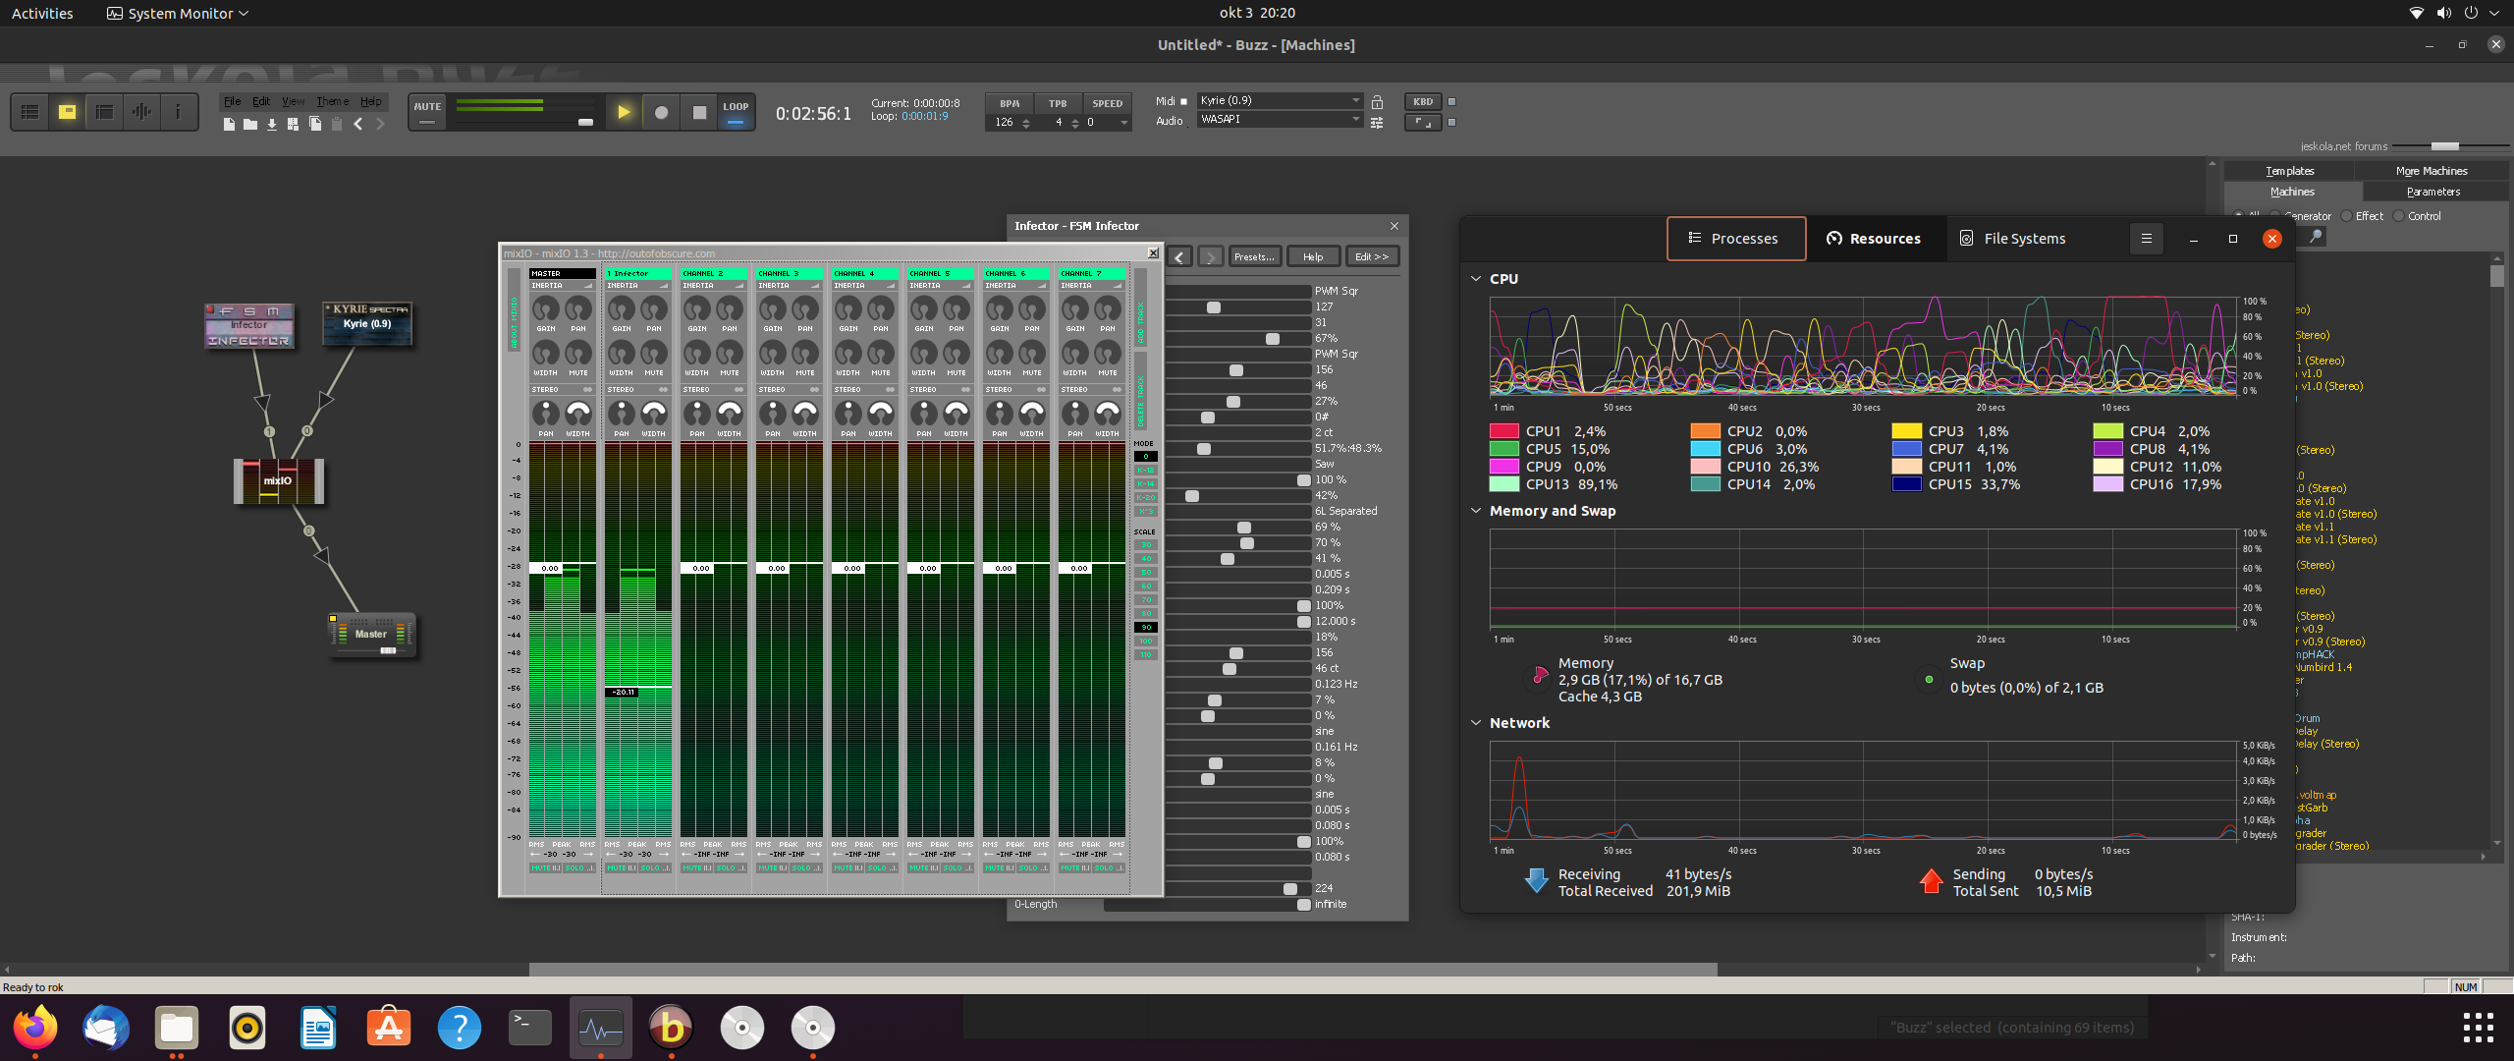This screenshot has height=1061, width=2514.
Task: Open the Help menu in Buzz
Action: point(370,102)
